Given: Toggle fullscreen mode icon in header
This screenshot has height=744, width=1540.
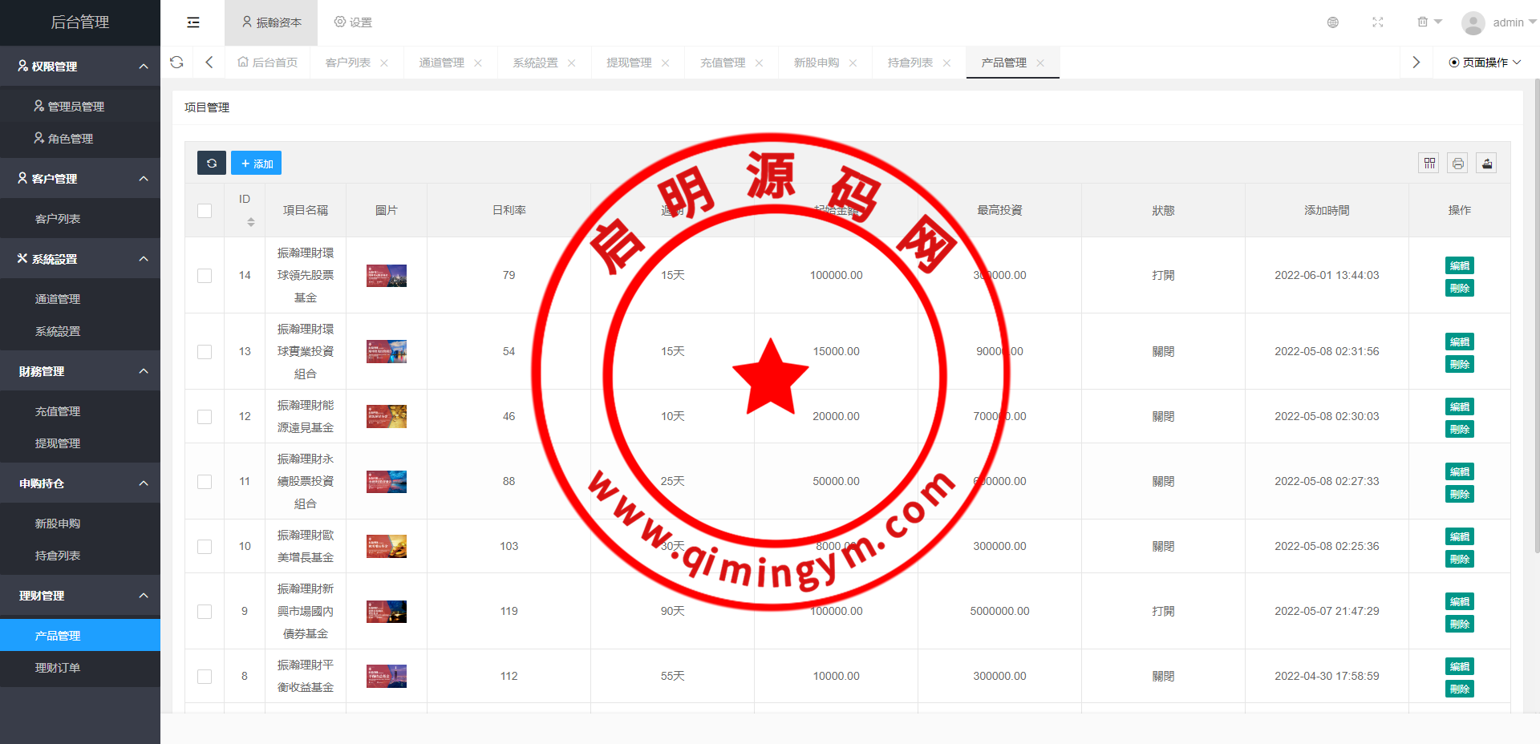Looking at the screenshot, I should click(x=1377, y=22).
